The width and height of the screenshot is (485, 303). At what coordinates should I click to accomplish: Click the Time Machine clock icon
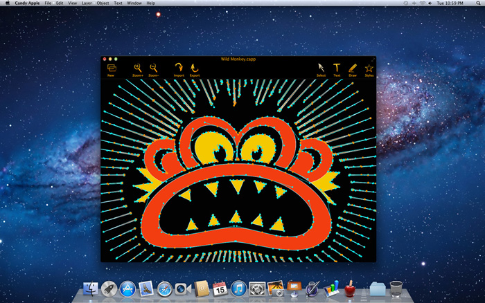pyautogui.click(x=406, y=3)
